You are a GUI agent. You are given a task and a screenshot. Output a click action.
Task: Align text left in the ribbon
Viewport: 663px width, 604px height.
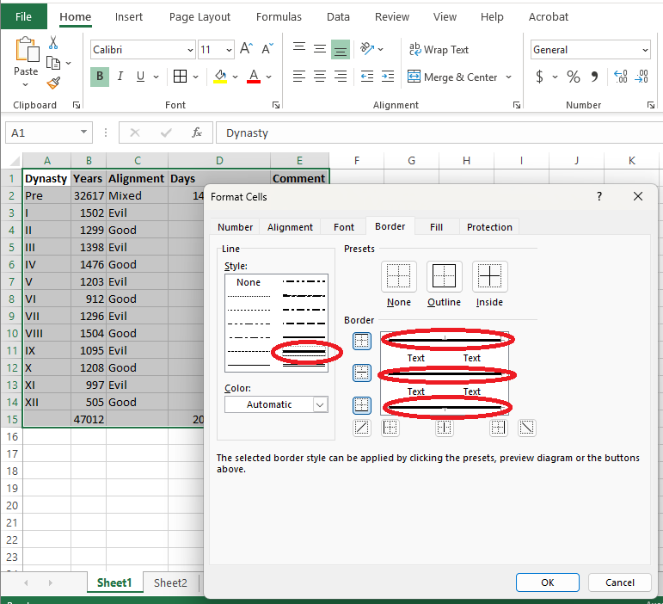point(299,77)
